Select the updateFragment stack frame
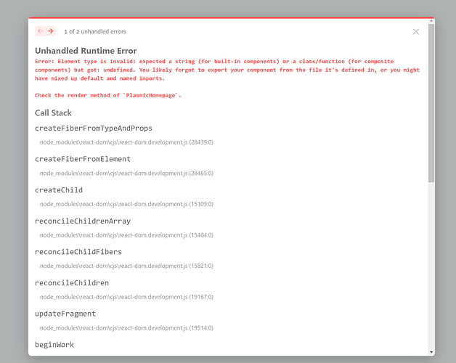 click(x=65, y=314)
